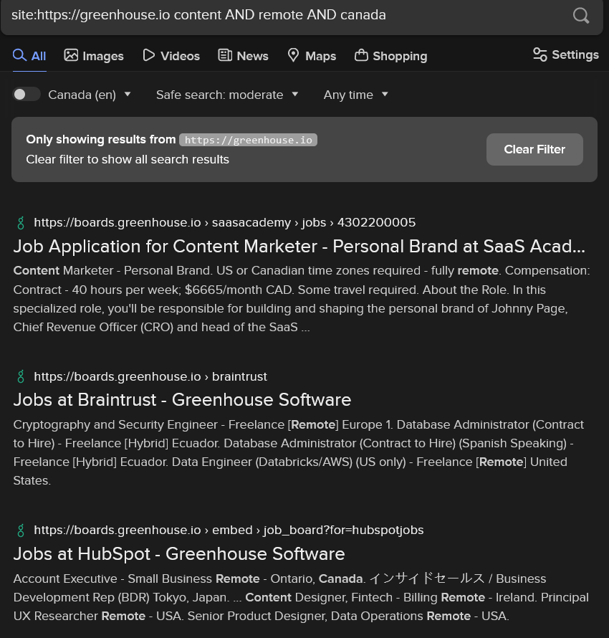Screen dimensions: 609x638
Task: Click the search magnifier icon in search bar
Action: click(581, 16)
